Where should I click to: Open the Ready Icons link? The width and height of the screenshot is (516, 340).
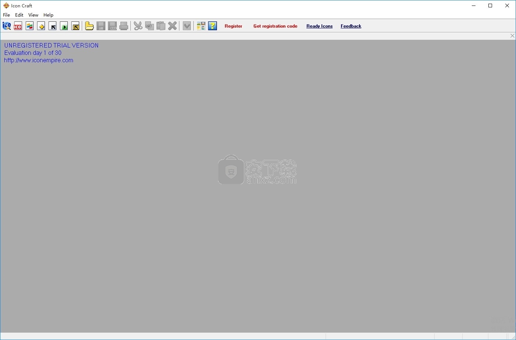tap(319, 26)
